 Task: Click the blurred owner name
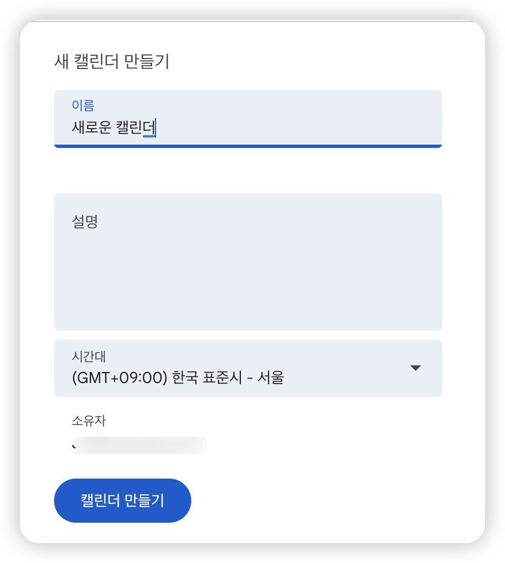(x=140, y=445)
